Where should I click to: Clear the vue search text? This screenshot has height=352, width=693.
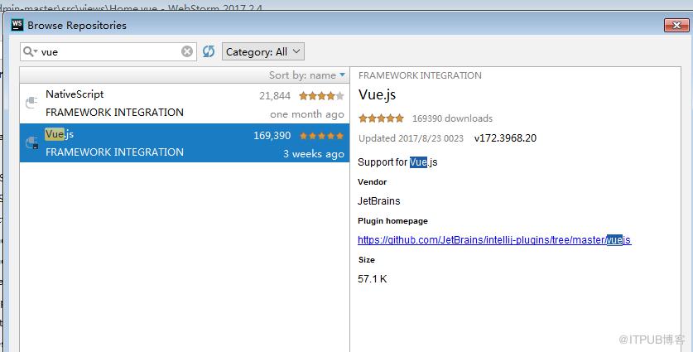187,51
